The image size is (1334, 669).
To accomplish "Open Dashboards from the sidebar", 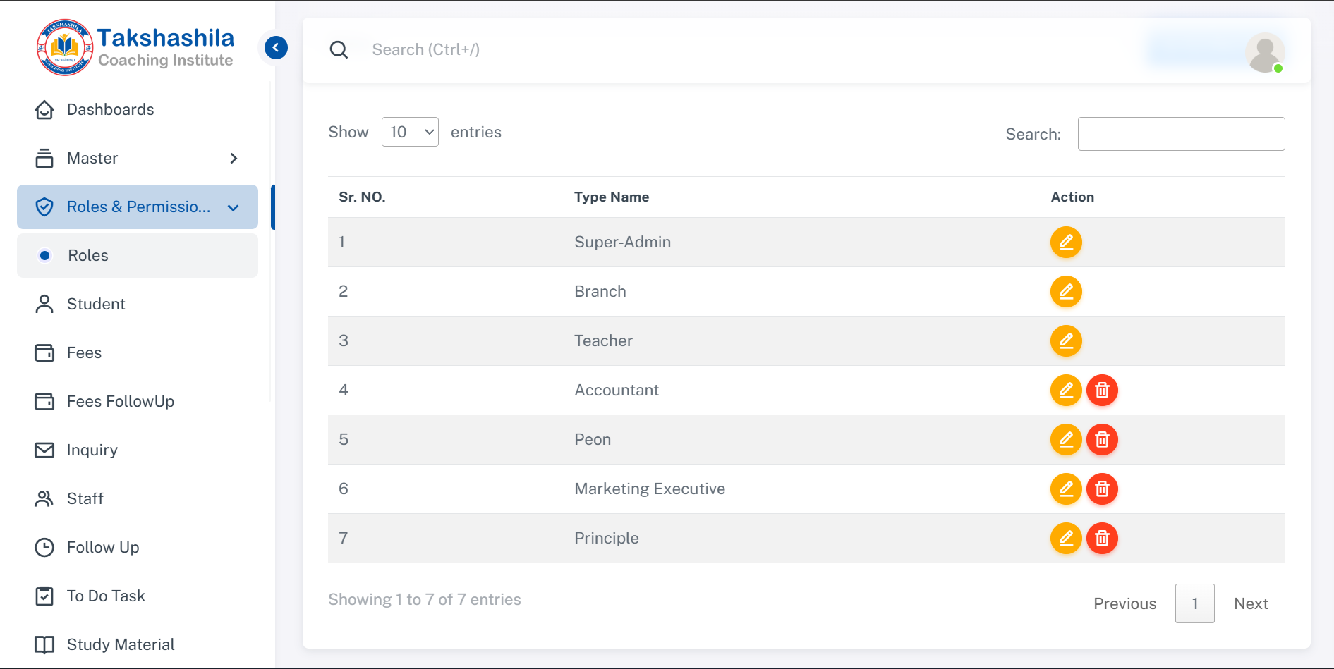I will (x=138, y=110).
